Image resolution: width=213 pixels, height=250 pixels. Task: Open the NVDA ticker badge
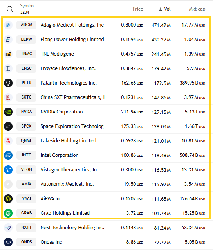[26, 112]
